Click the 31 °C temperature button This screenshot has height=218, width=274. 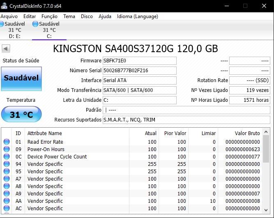[21, 115]
